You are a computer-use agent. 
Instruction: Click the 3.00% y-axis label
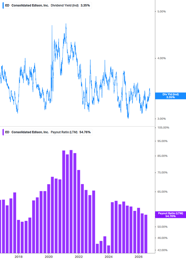(162, 119)
